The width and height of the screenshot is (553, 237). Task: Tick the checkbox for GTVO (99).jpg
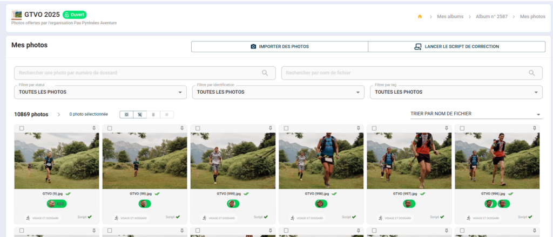(110, 128)
